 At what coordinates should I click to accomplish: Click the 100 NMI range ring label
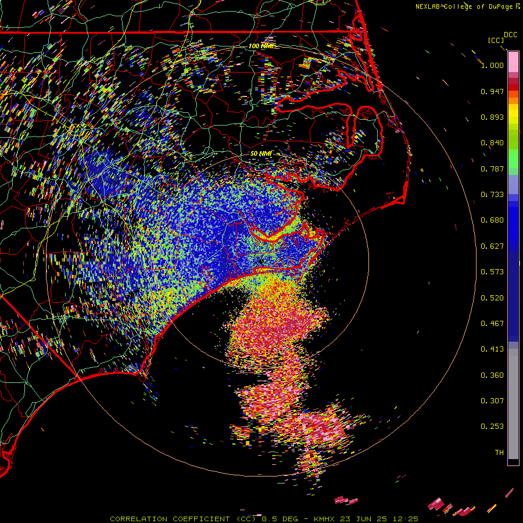[261, 46]
